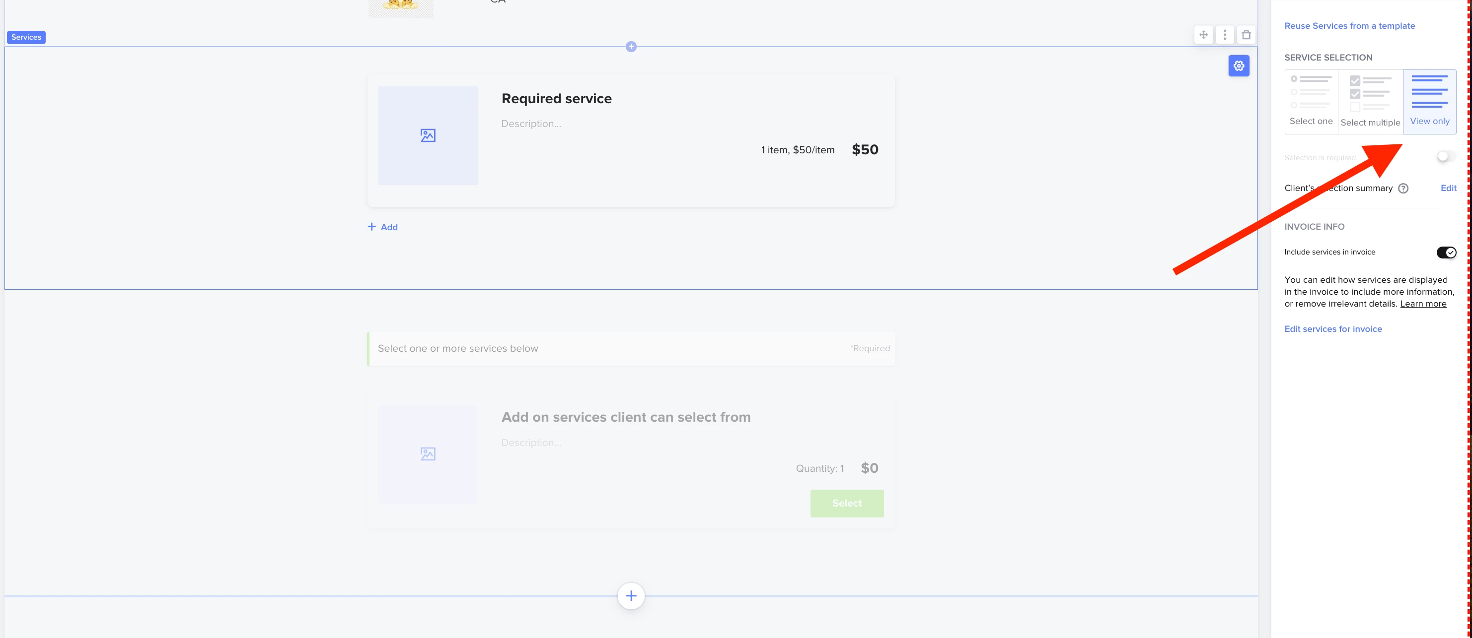Click the large round plus to add section
This screenshot has width=1472, height=638.
tap(631, 596)
